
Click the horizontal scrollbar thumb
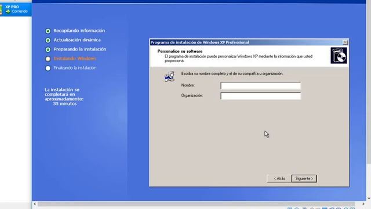[x=197, y=204]
